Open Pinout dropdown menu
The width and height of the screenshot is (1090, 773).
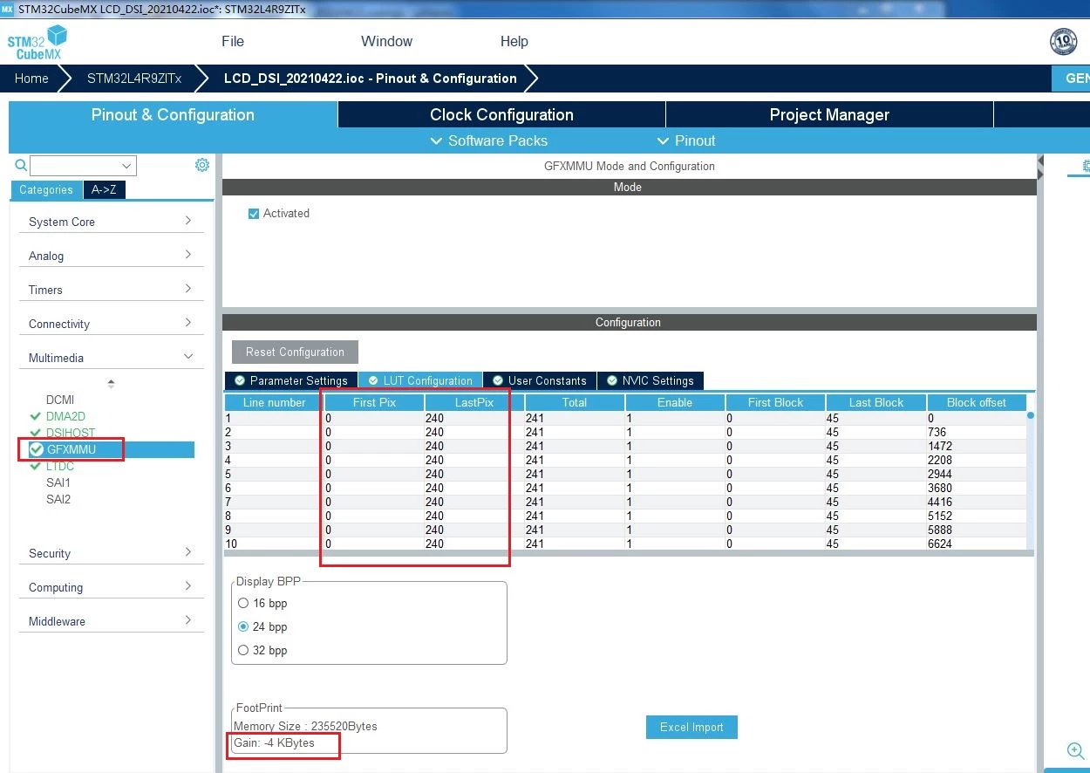(x=686, y=140)
